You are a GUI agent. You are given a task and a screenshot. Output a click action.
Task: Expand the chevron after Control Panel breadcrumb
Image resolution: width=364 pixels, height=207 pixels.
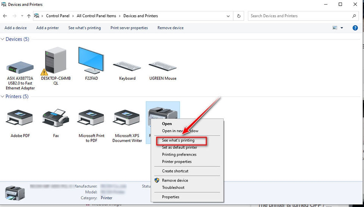tap(73, 16)
